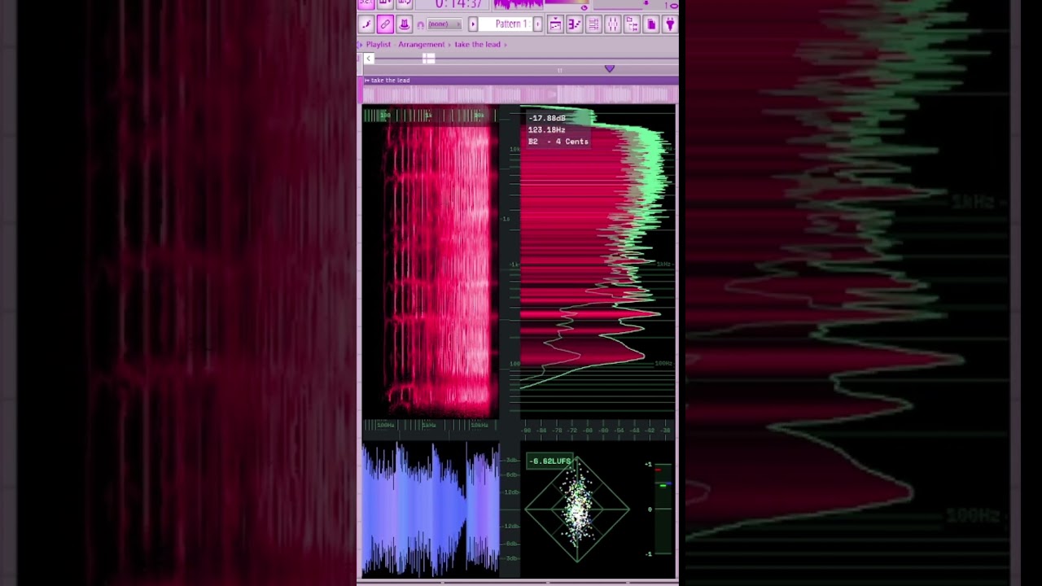Image resolution: width=1042 pixels, height=586 pixels.
Task: Click the 100Hz label on spectrum
Action: [x=663, y=363]
